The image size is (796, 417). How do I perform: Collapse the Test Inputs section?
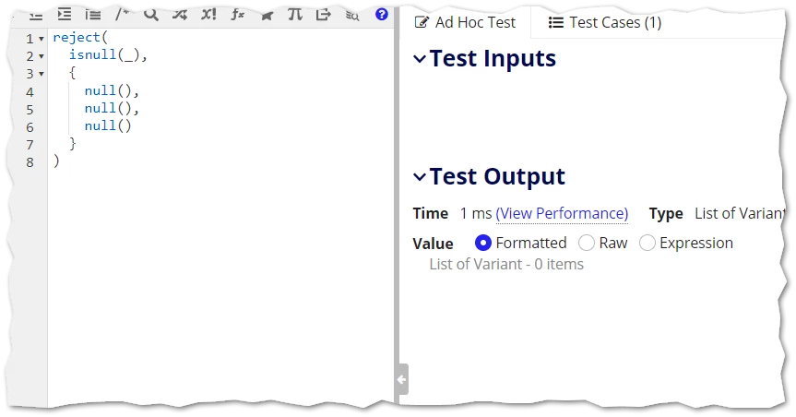tap(420, 59)
